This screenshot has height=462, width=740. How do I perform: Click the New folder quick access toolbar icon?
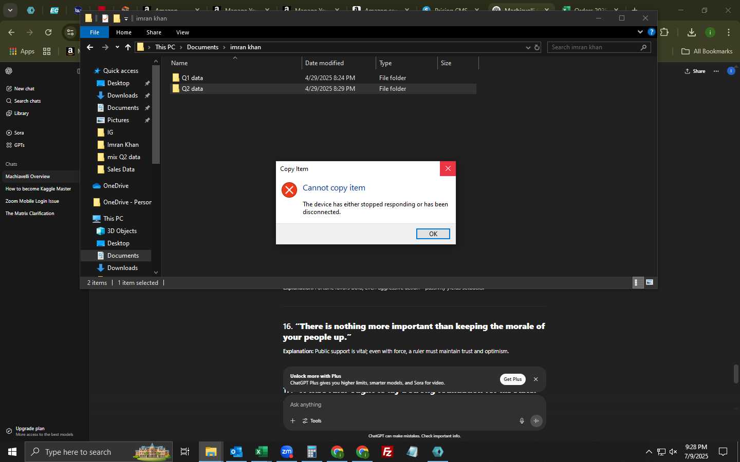117,18
